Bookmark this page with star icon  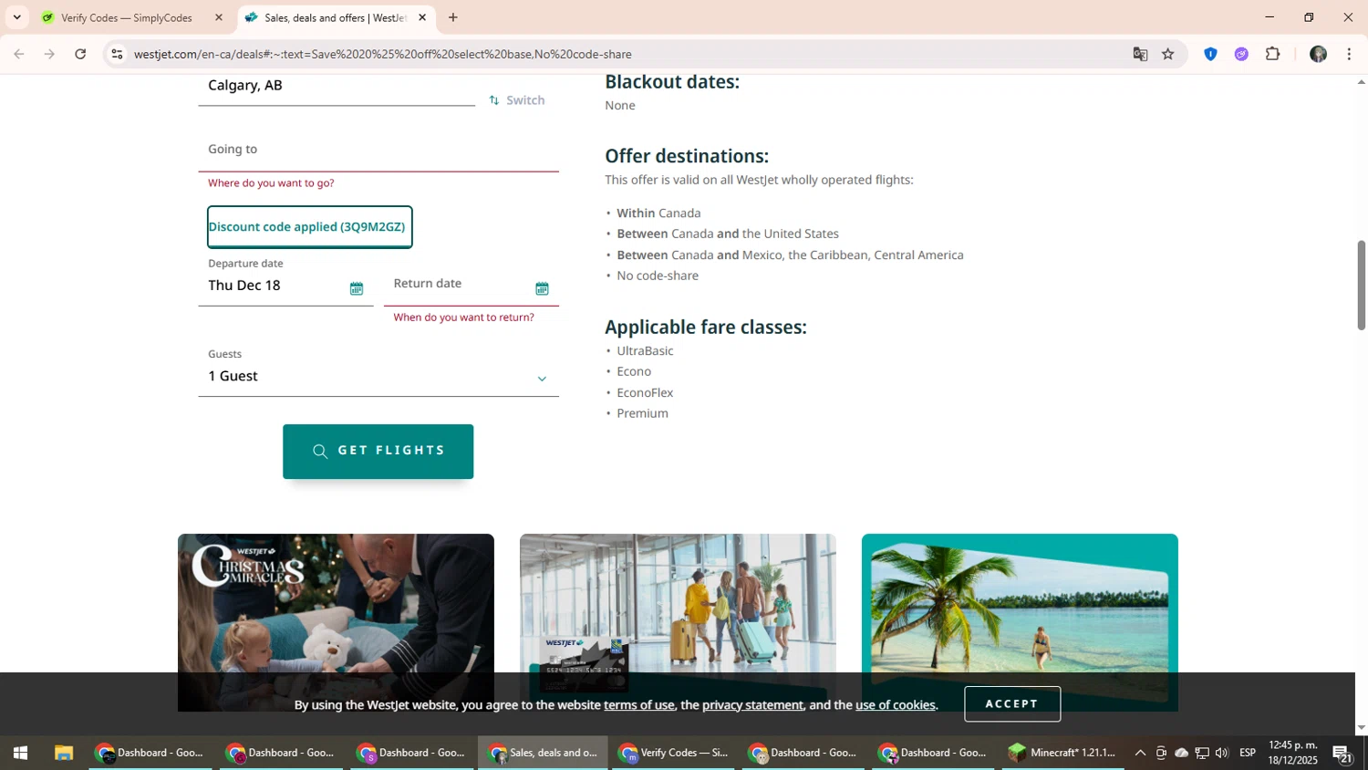pyautogui.click(x=1168, y=54)
